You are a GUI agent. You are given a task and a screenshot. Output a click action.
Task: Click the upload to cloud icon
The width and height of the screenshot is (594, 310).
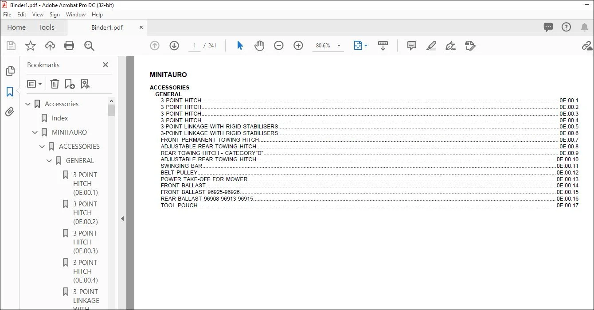50,46
